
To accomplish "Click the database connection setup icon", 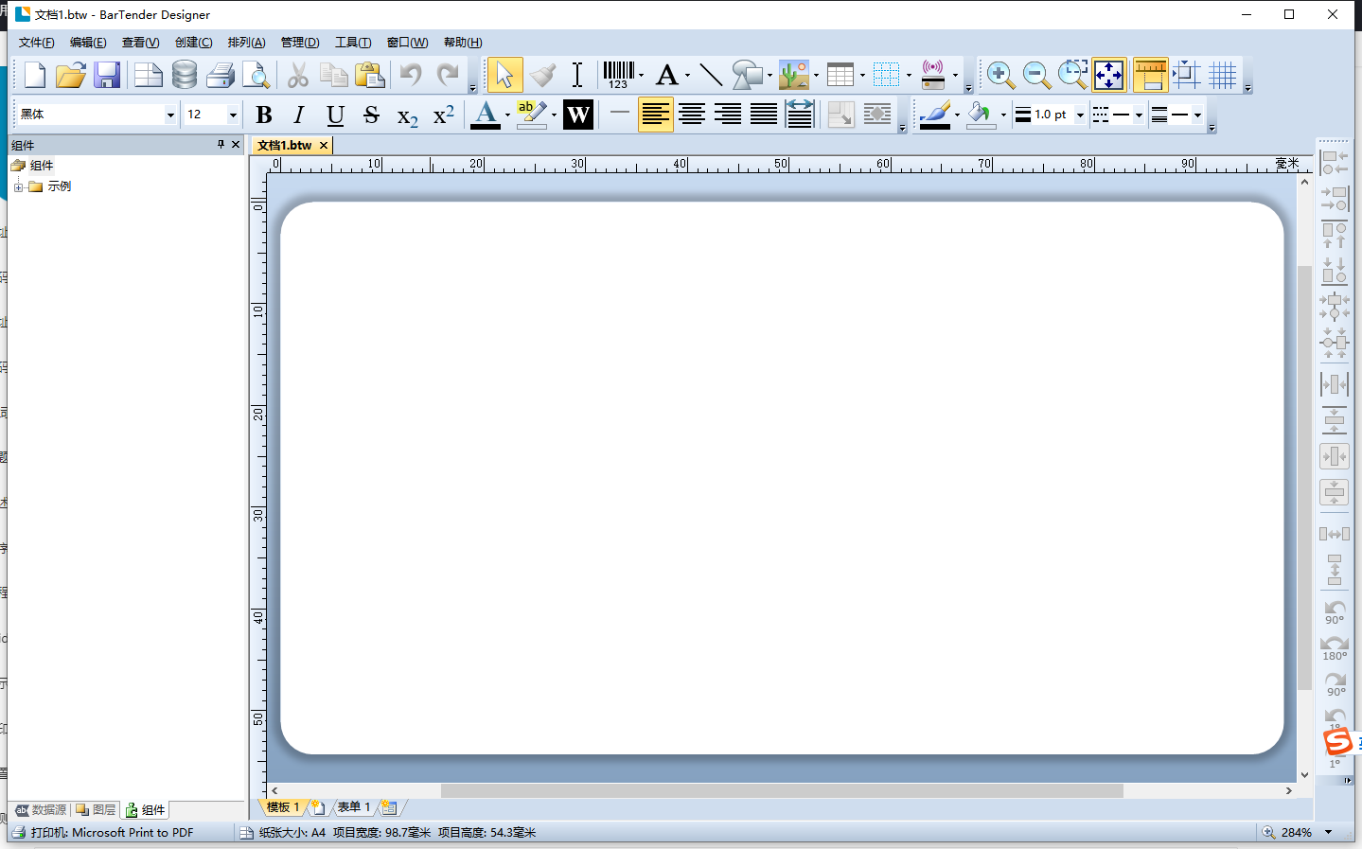I will [185, 75].
